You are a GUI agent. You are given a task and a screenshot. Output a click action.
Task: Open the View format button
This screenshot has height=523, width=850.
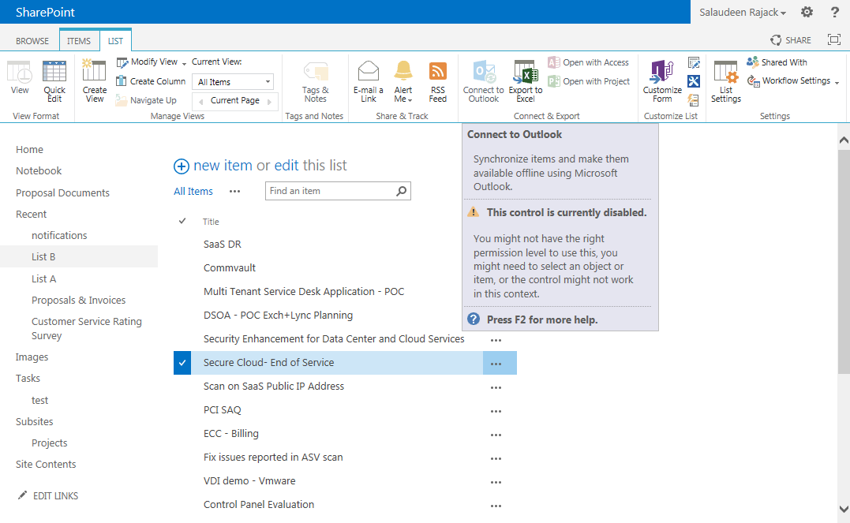(x=20, y=79)
